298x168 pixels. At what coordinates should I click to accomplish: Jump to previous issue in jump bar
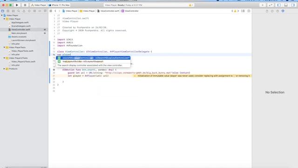232,11
